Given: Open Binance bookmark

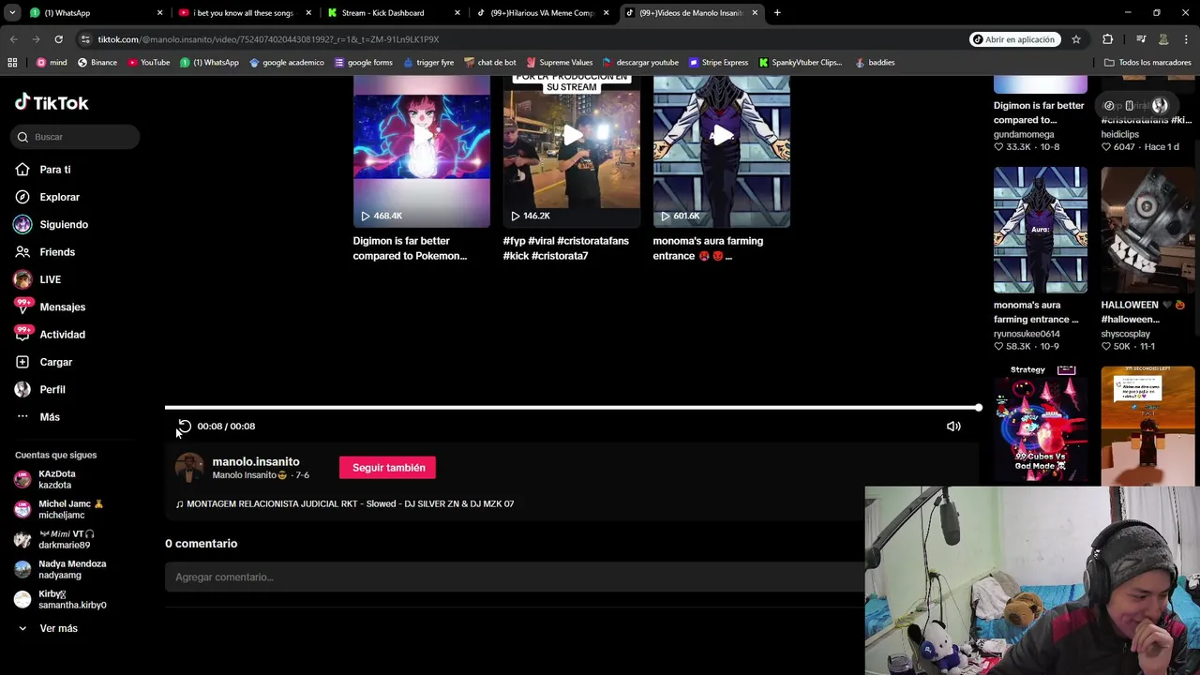Looking at the screenshot, I should coord(97,63).
